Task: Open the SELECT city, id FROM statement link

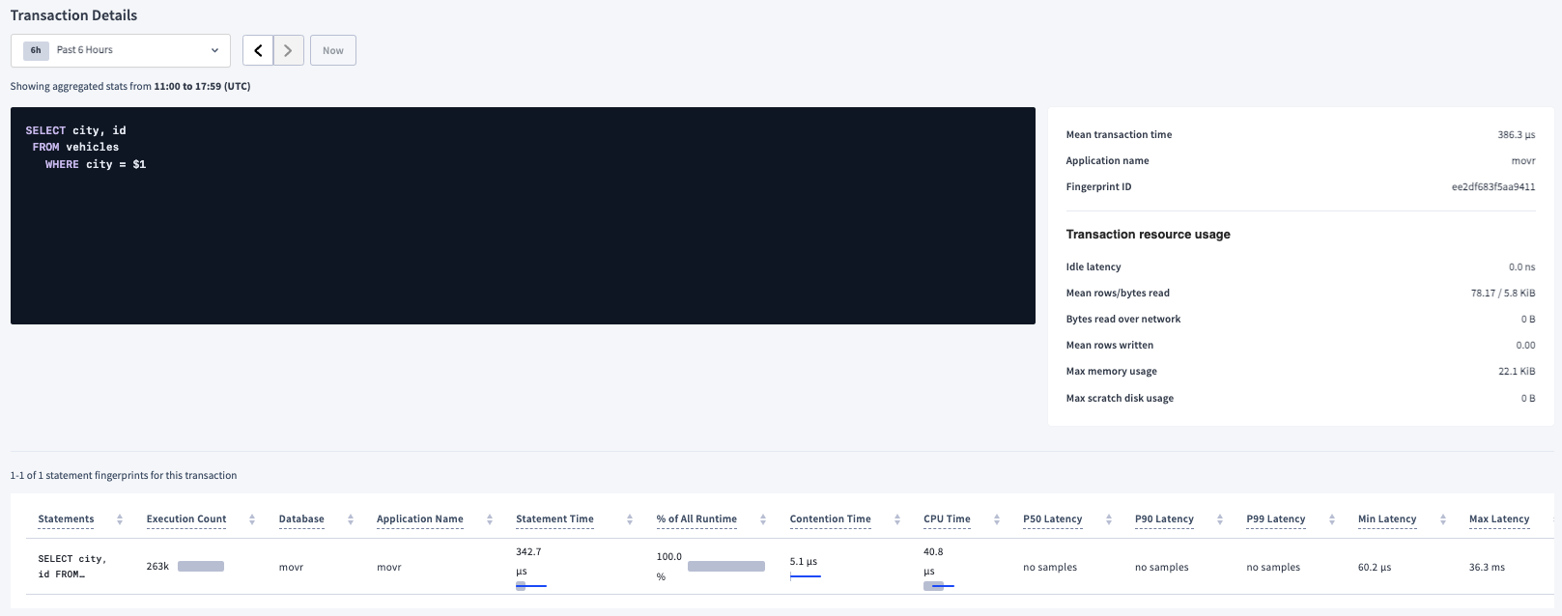Action: [x=71, y=567]
